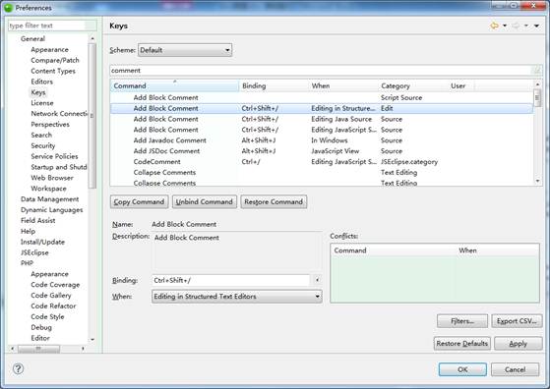Clear the comment filter text icon
The width and height of the screenshot is (550, 389).
point(537,70)
